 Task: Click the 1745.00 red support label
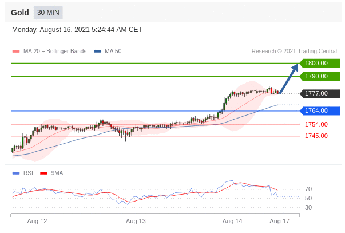316,136
